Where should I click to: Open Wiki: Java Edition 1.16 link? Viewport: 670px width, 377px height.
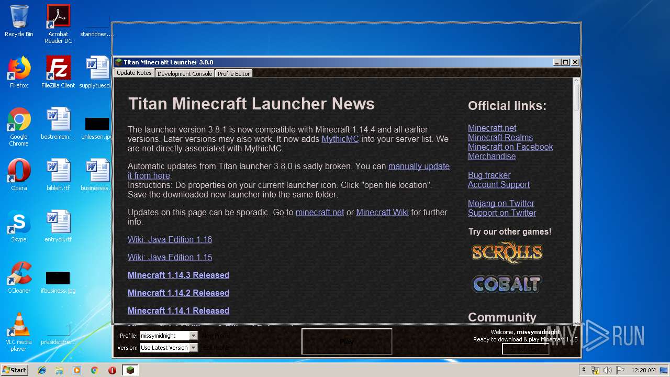pos(170,239)
